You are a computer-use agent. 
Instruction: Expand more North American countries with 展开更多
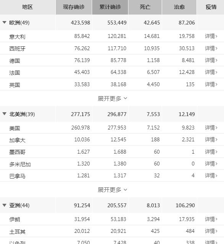pyautogui.click(x=112, y=190)
